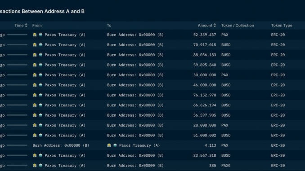The image size is (305, 171).
Task: Click ERC-20 in the 76,152,978 row
Action: tap(278, 95)
